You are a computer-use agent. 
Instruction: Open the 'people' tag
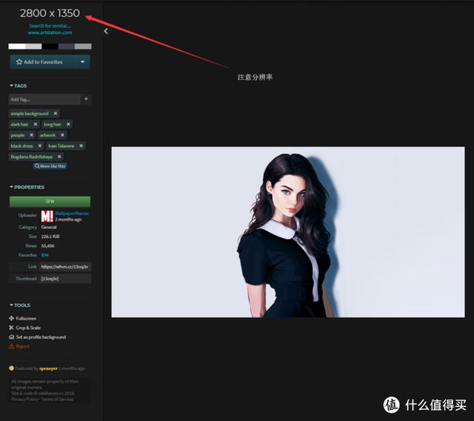point(18,135)
